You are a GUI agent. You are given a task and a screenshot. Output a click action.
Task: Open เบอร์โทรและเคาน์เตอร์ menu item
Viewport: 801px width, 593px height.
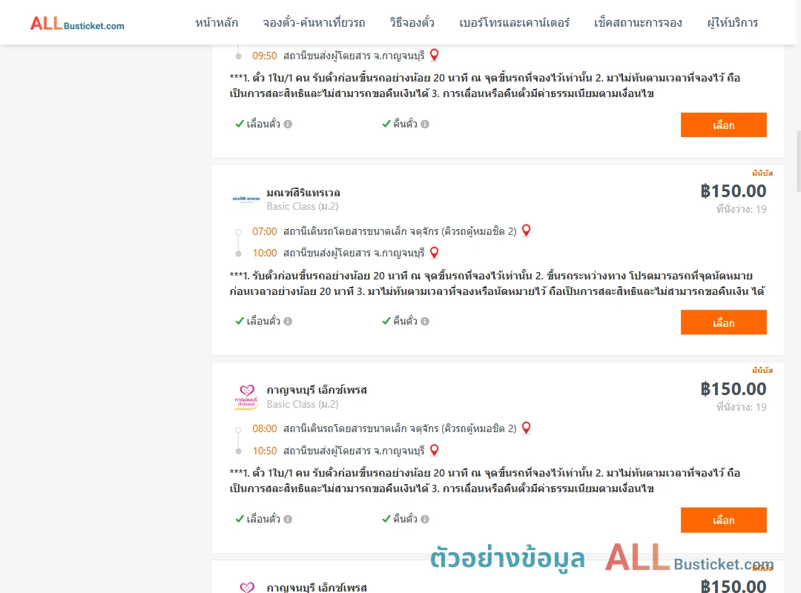click(x=514, y=23)
